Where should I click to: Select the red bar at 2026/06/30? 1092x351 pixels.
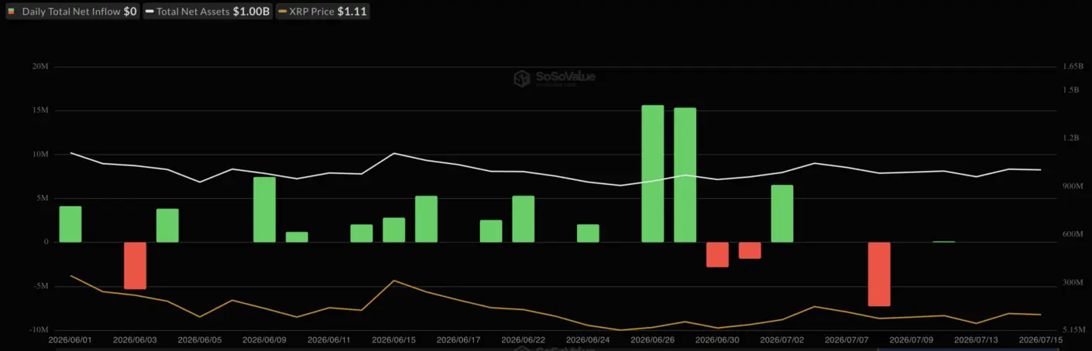(717, 255)
